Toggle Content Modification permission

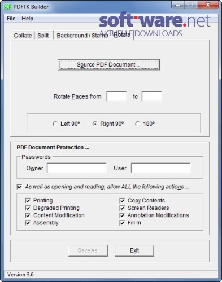coord(28,215)
